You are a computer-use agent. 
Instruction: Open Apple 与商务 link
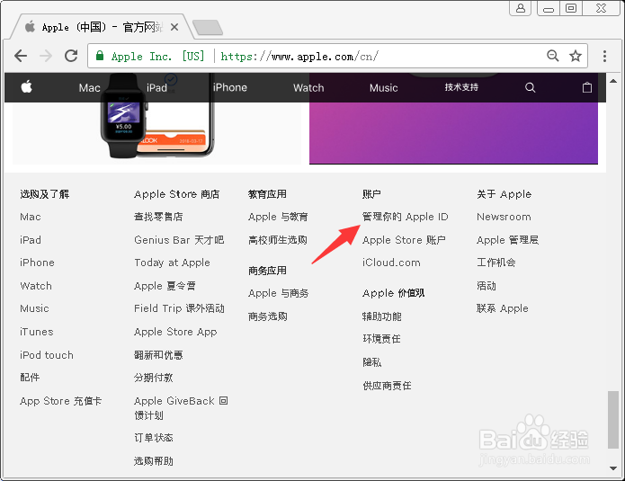click(x=278, y=293)
